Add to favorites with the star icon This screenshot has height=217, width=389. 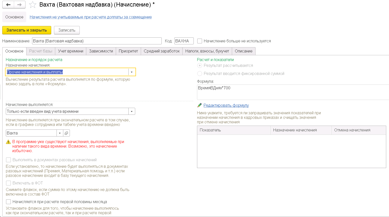(x=33, y=5)
